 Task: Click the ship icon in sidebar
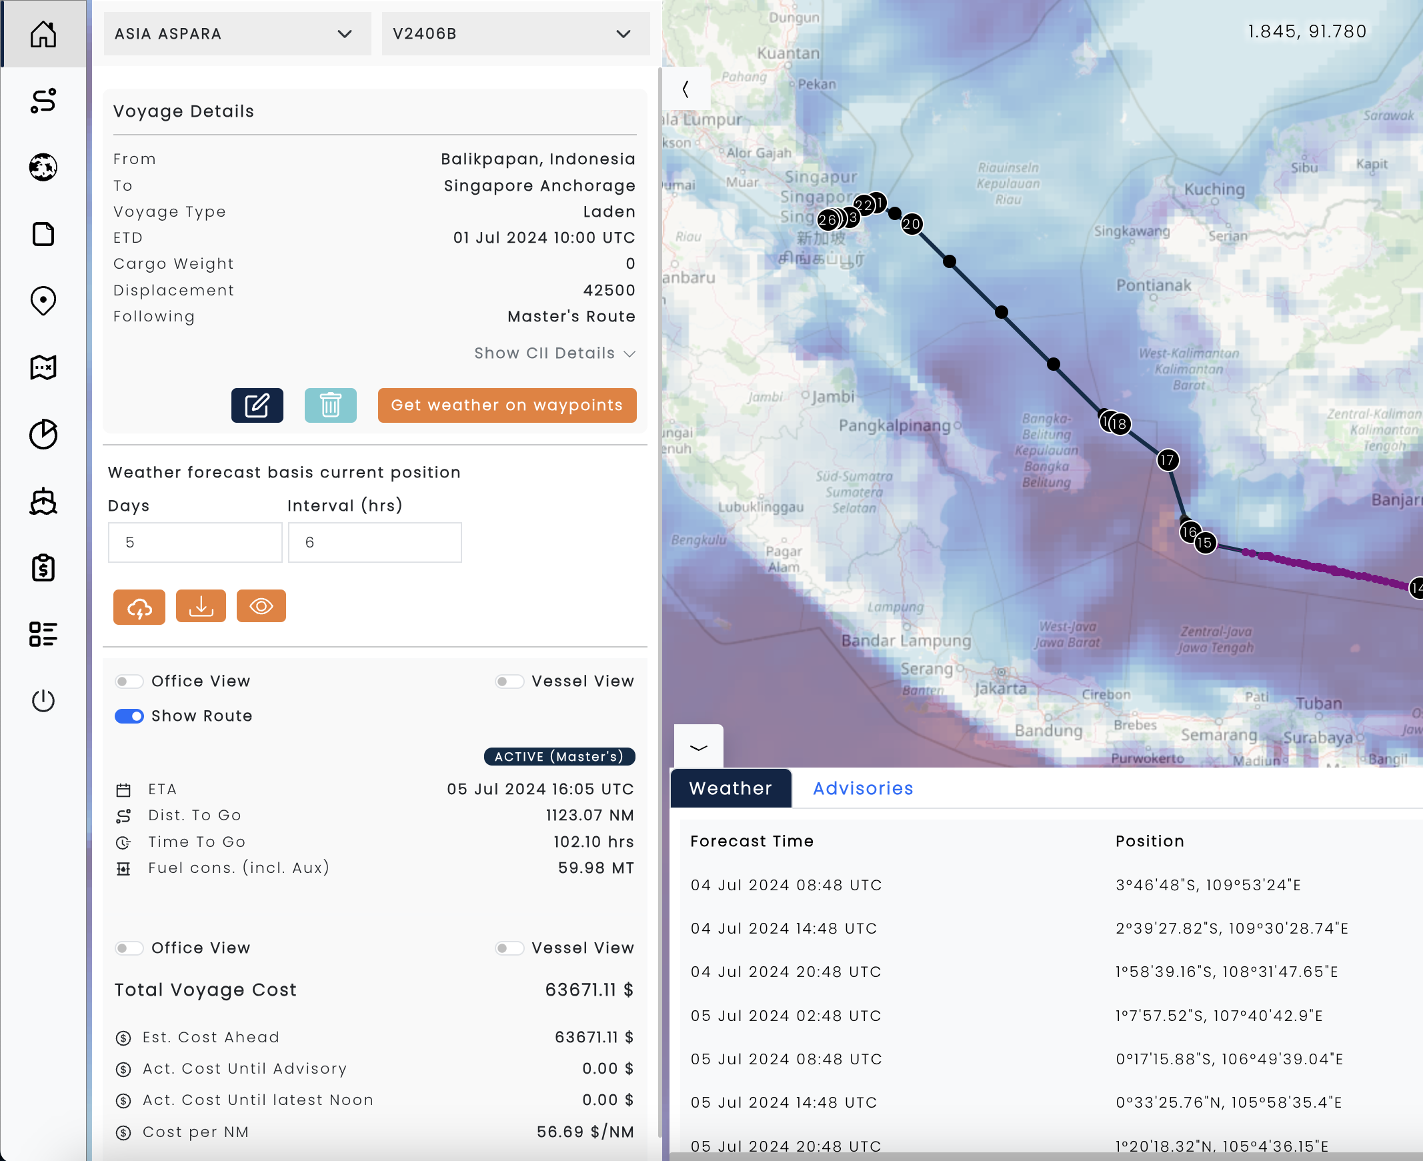43,501
